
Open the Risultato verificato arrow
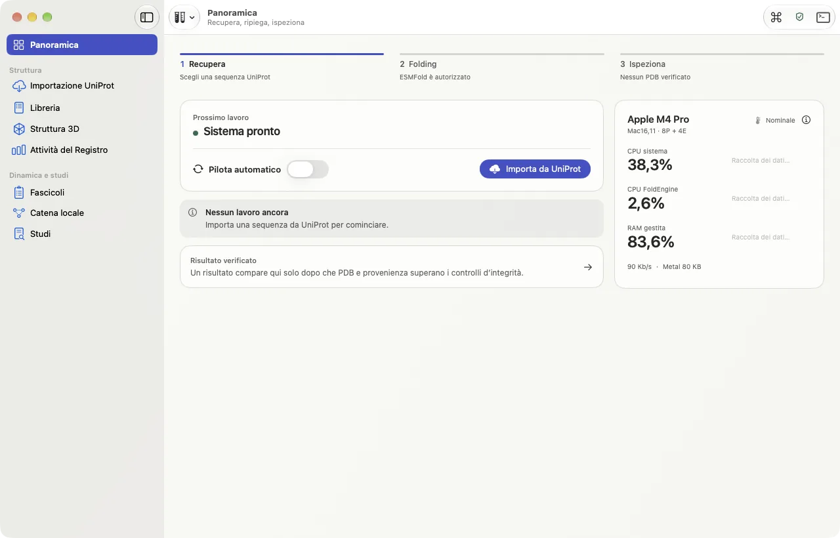point(588,267)
